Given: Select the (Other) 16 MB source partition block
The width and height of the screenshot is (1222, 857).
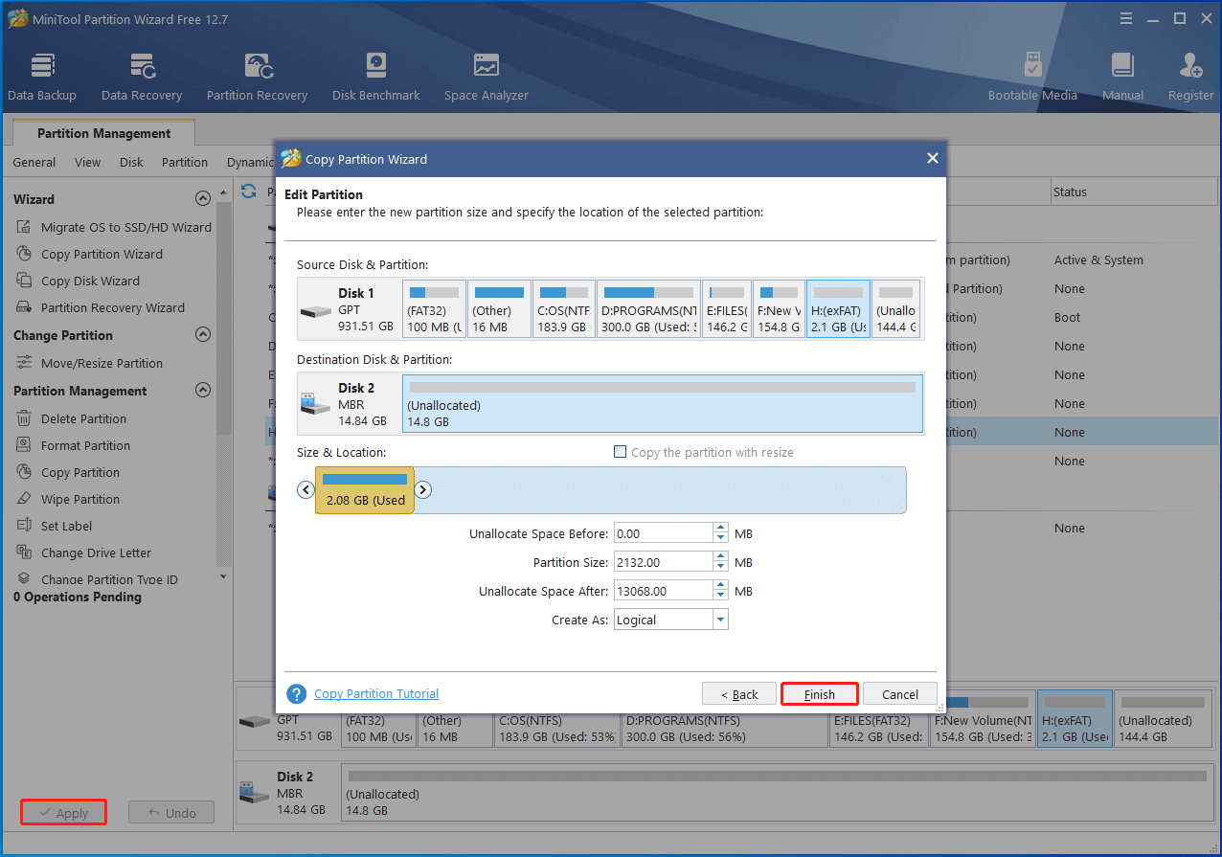Looking at the screenshot, I should tap(499, 308).
